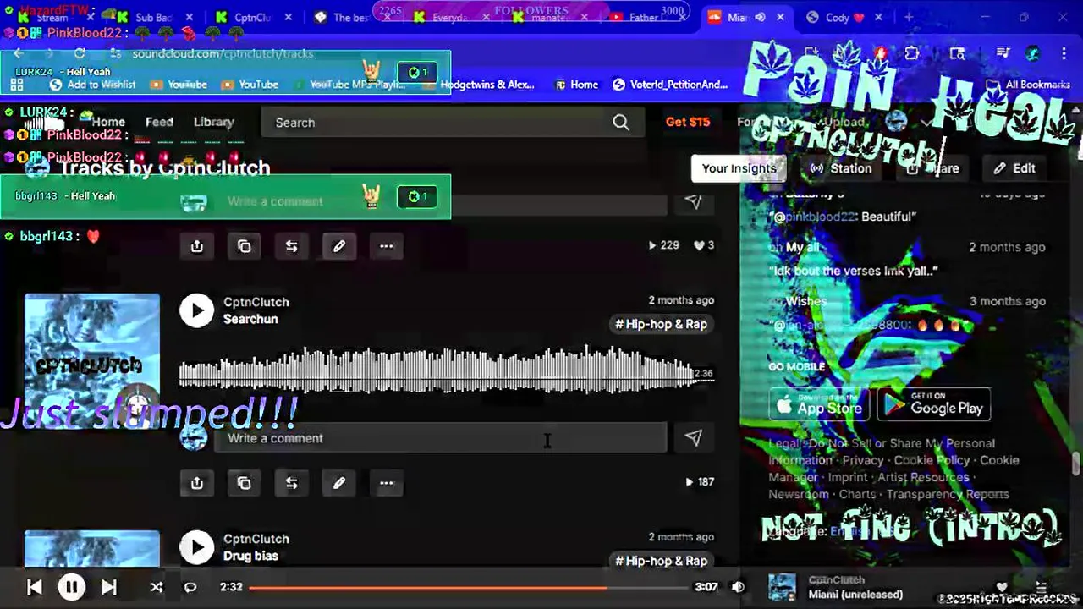Mute the player volume icon
The width and height of the screenshot is (1083, 609).
738,587
